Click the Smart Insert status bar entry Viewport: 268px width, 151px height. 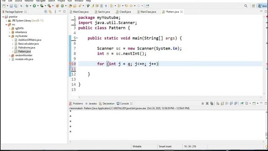click(x=165, y=146)
